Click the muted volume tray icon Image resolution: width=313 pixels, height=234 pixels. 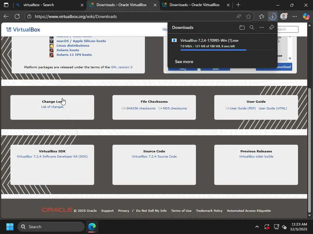point(284,227)
